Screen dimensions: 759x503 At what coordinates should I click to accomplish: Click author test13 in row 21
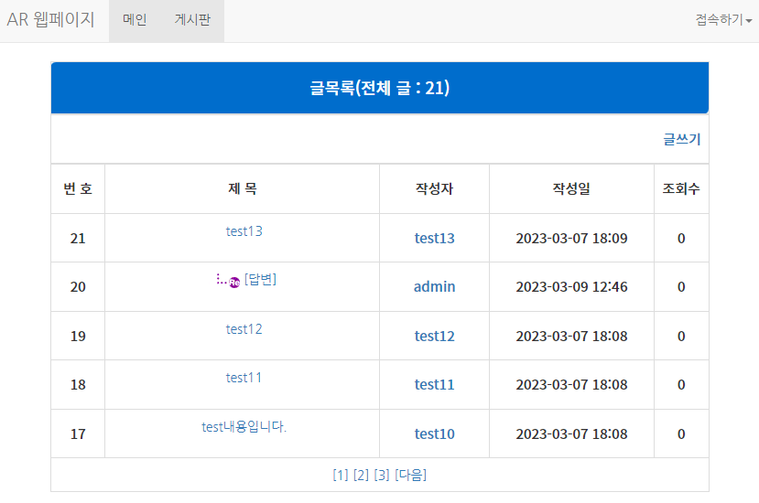(434, 238)
